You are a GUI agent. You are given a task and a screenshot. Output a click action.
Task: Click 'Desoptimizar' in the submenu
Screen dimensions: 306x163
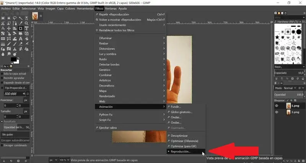point(186,136)
